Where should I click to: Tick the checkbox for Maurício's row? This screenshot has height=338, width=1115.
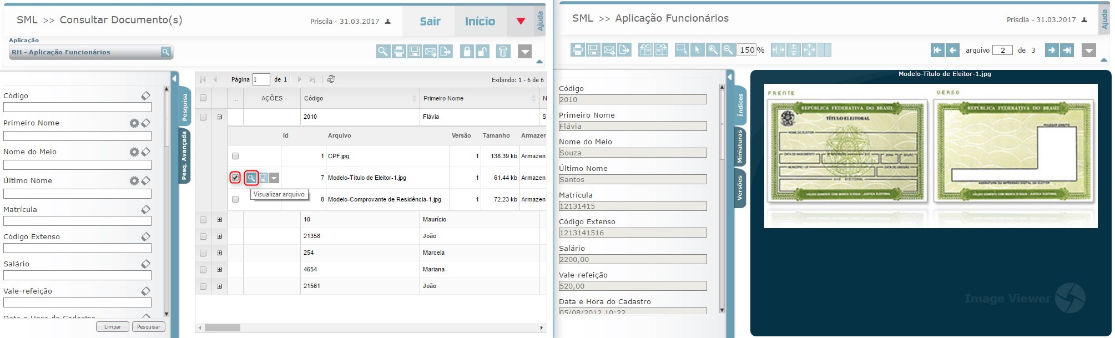(203, 220)
